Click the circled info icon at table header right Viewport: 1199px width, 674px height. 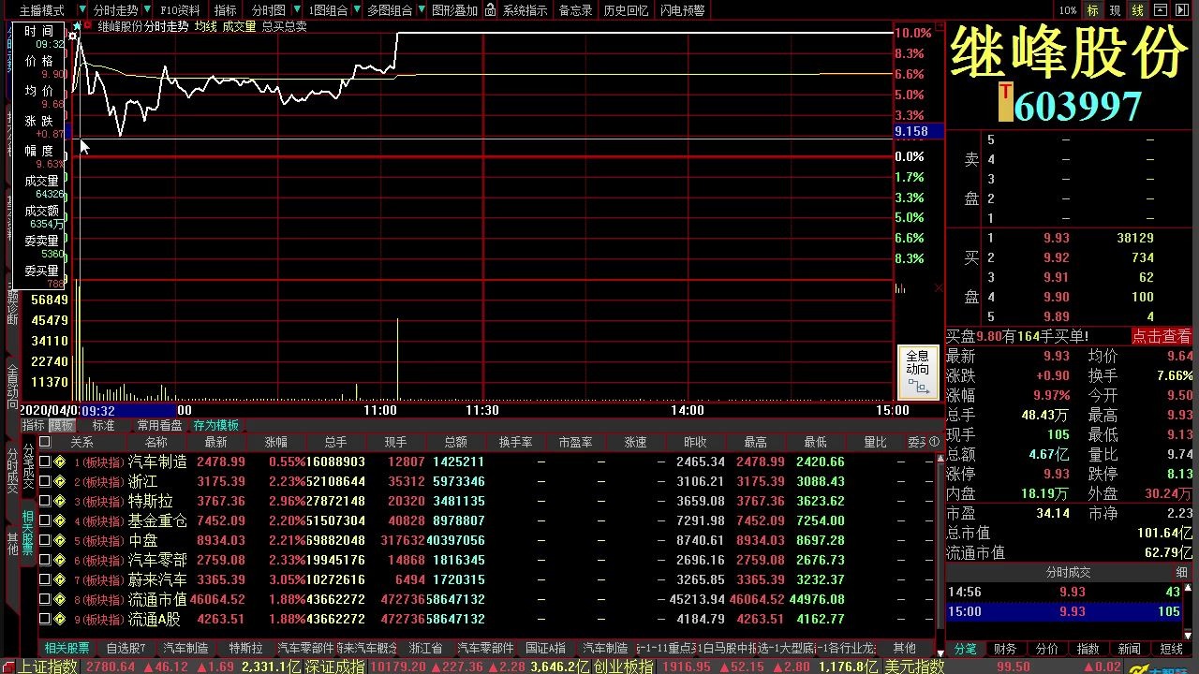934,442
